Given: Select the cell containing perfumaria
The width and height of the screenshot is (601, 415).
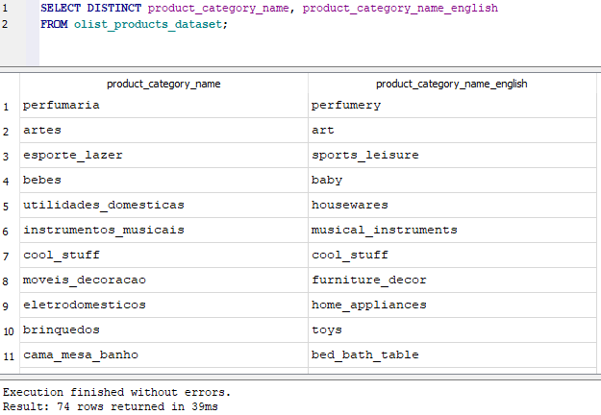Looking at the screenshot, I should pos(163,106).
